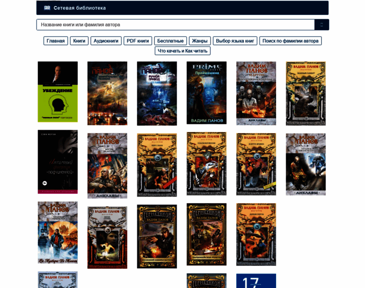Open the Сетевая библиотека site title

click(80, 8)
